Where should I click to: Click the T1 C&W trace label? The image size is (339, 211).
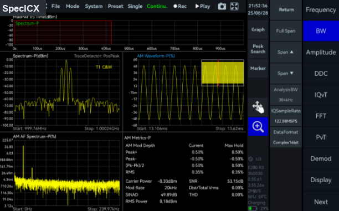pos(104,67)
